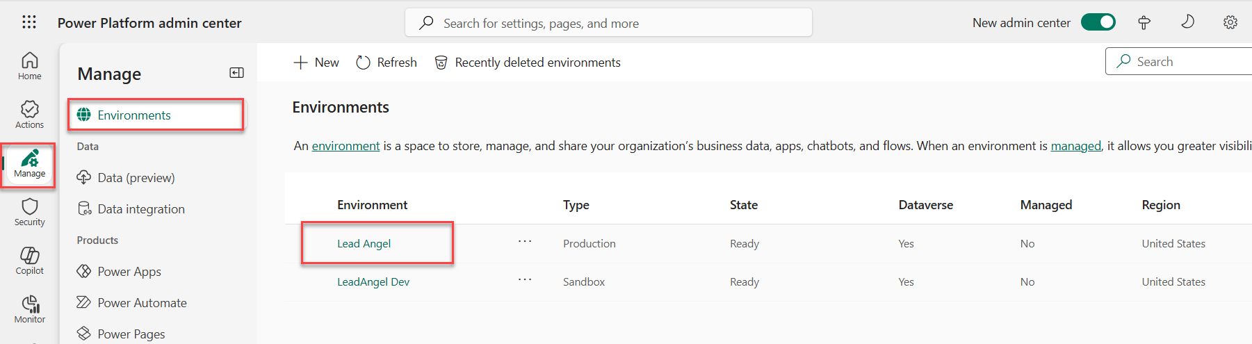Sort by Dataverse column header
The image size is (1252, 344).
(925, 205)
